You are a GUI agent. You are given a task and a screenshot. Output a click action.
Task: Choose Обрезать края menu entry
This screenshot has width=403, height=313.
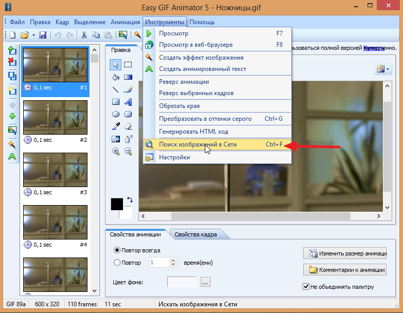click(217, 106)
